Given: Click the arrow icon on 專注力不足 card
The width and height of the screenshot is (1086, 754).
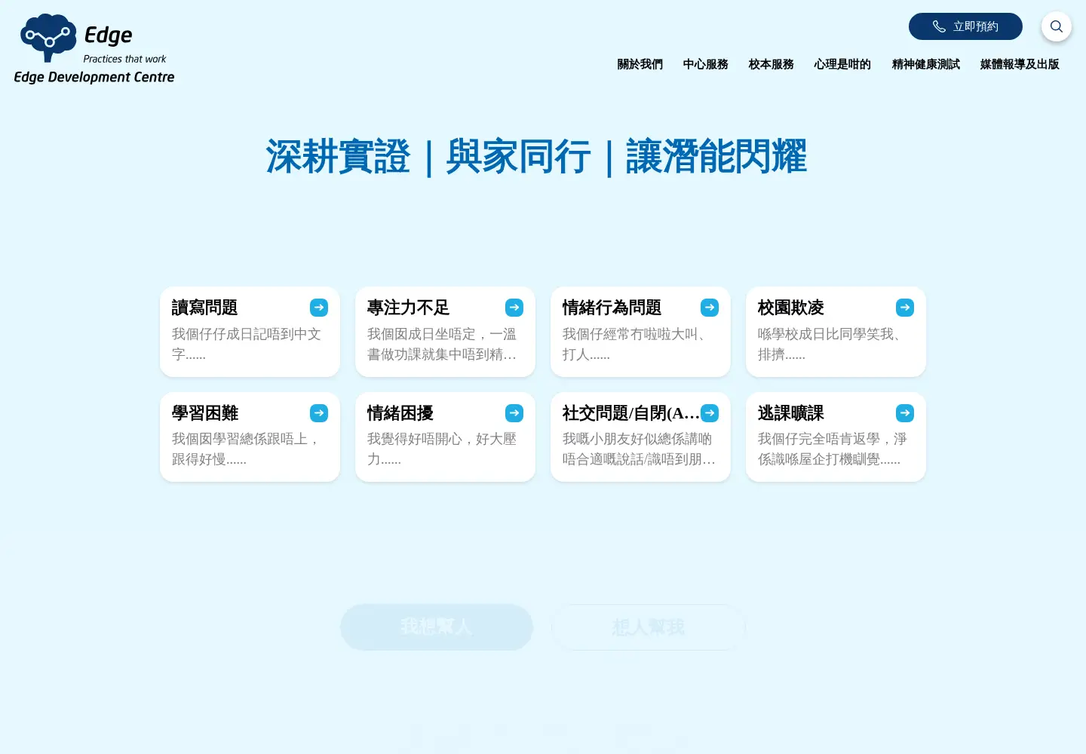Looking at the screenshot, I should pyautogui.click(x=514, y=308).
